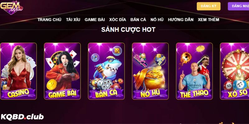
Task: Click the KQBD.club watermark link
Action: pos(22,117)
